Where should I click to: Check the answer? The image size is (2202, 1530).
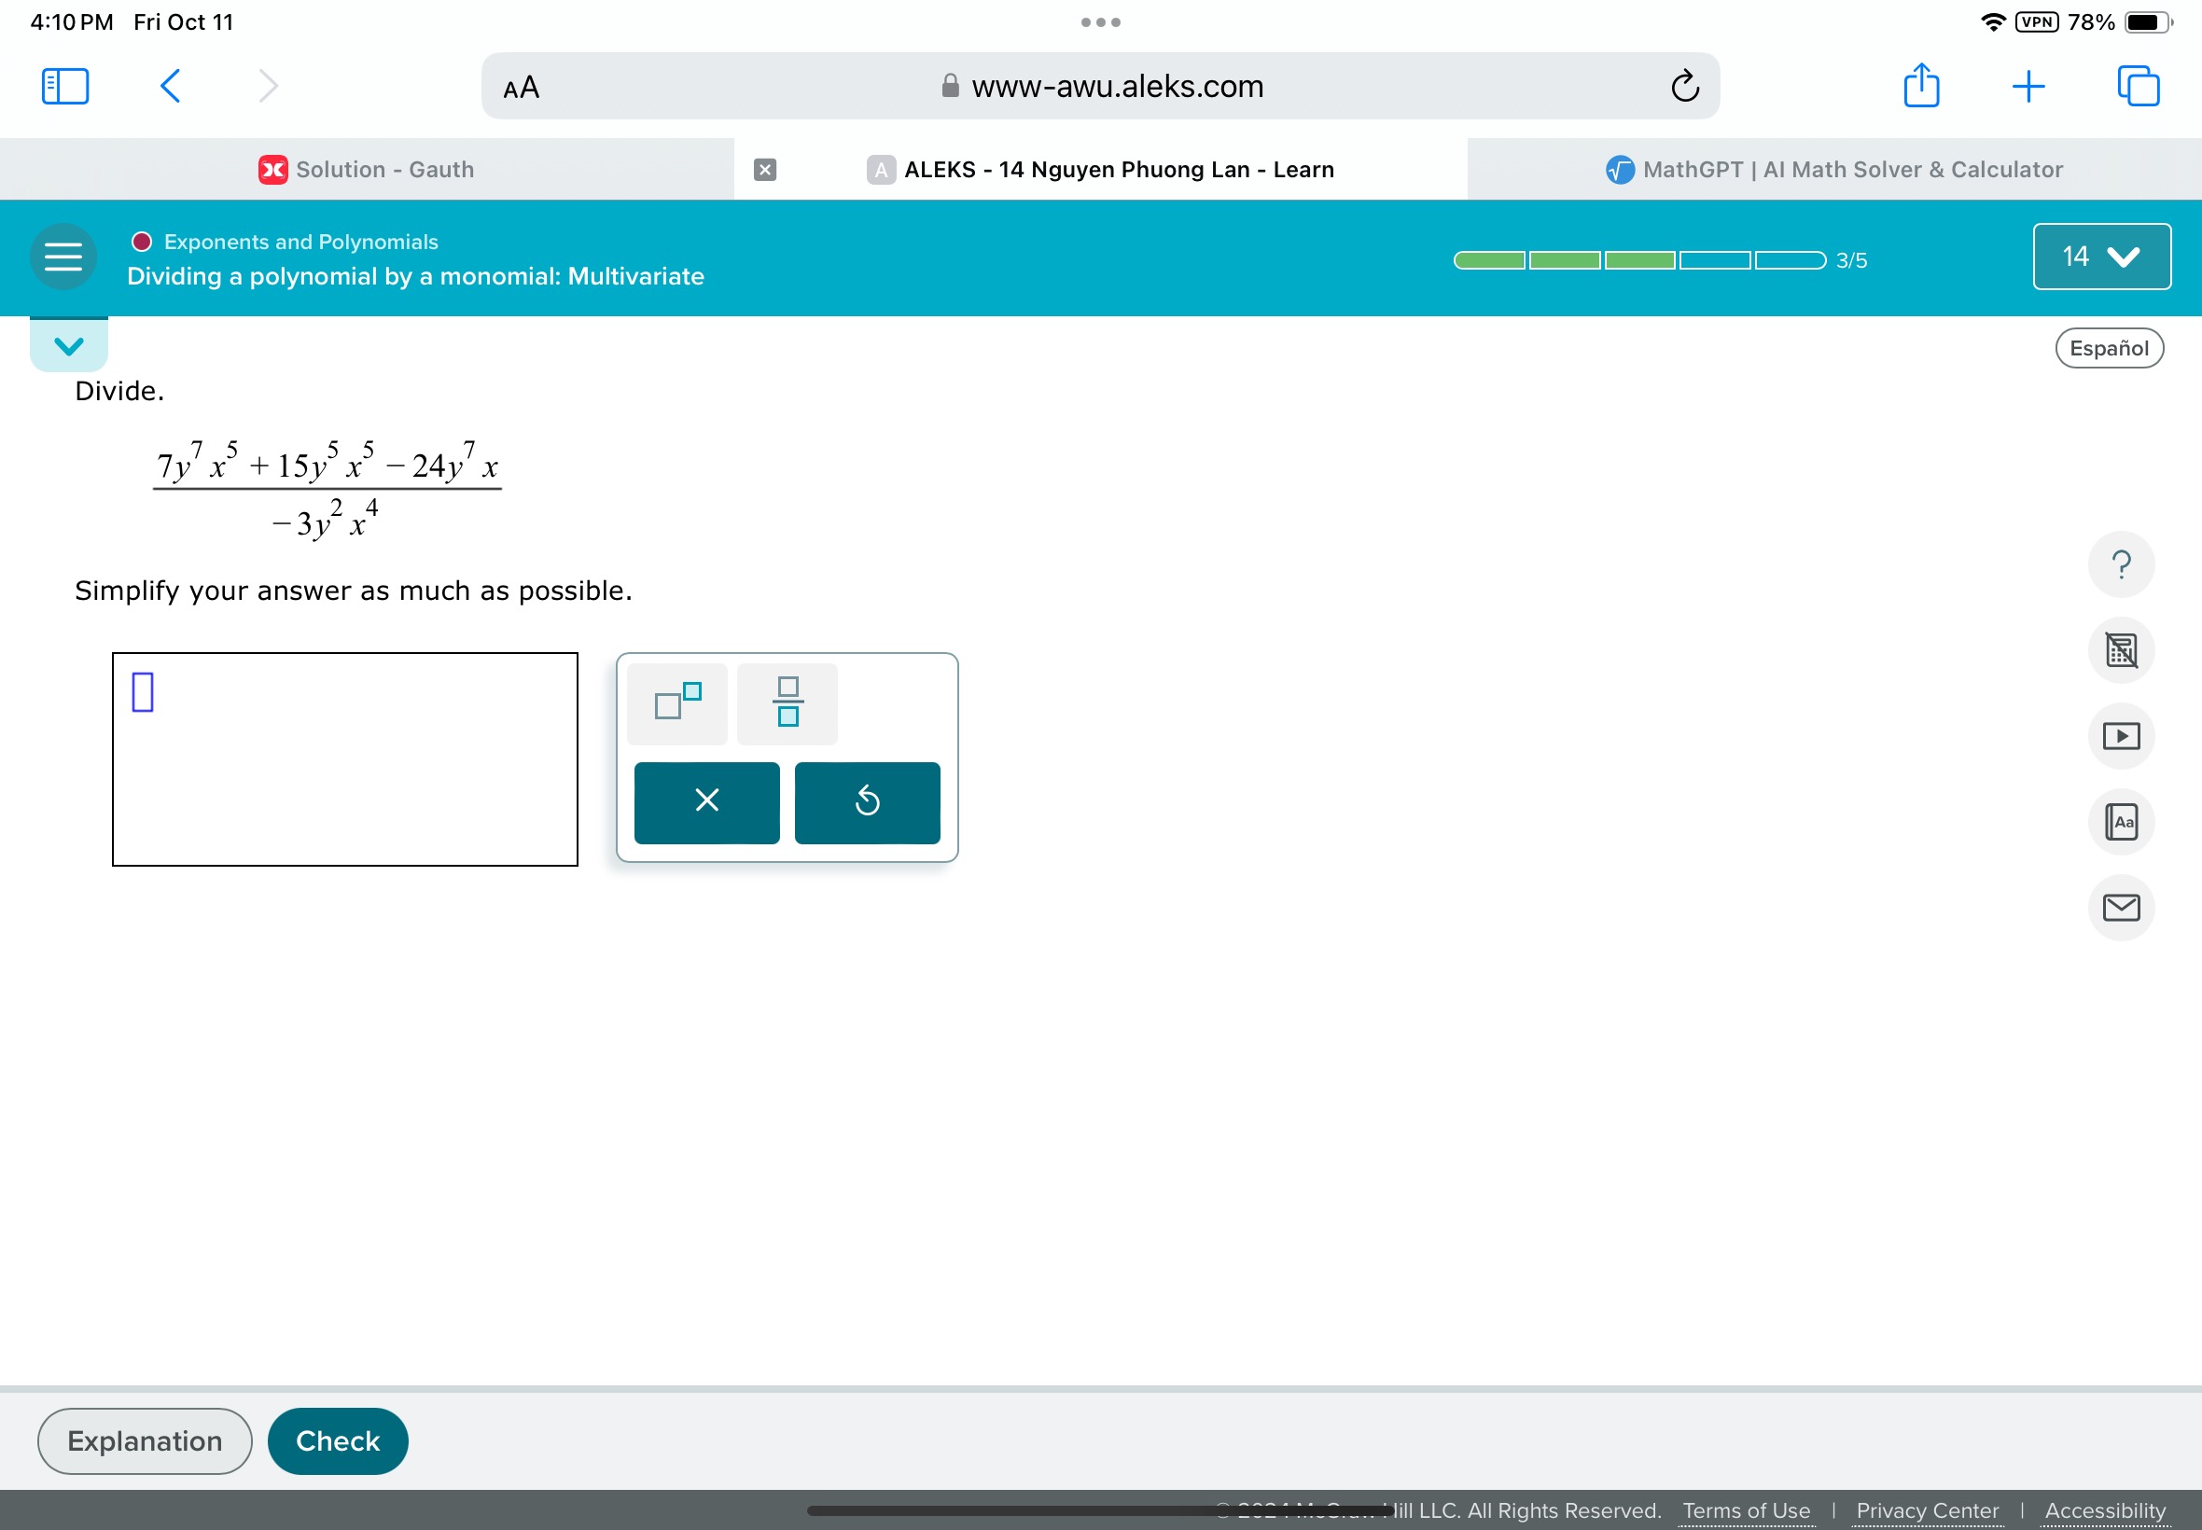click(338, 1440)
